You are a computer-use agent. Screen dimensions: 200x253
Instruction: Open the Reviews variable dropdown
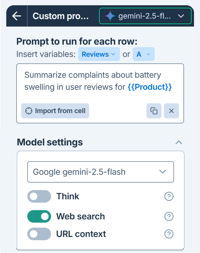point(99,54)
